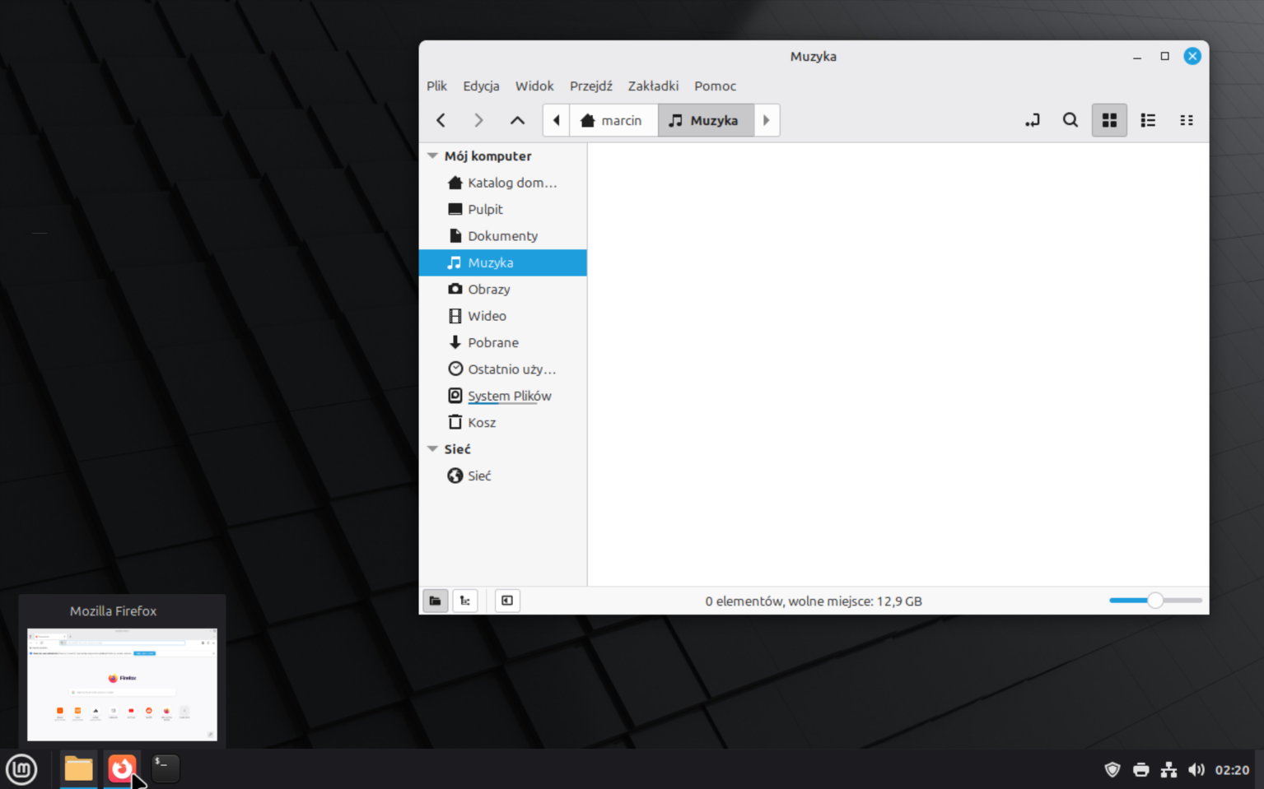
Task: Open the Widok menu
Action: pyautogui.click(x=534, y=86)
